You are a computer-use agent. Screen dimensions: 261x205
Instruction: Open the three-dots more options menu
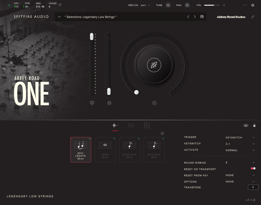245,5
